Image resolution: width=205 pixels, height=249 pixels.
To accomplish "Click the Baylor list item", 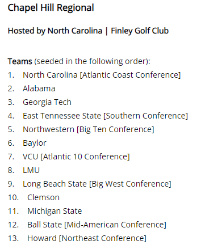I will click(35, 143).
